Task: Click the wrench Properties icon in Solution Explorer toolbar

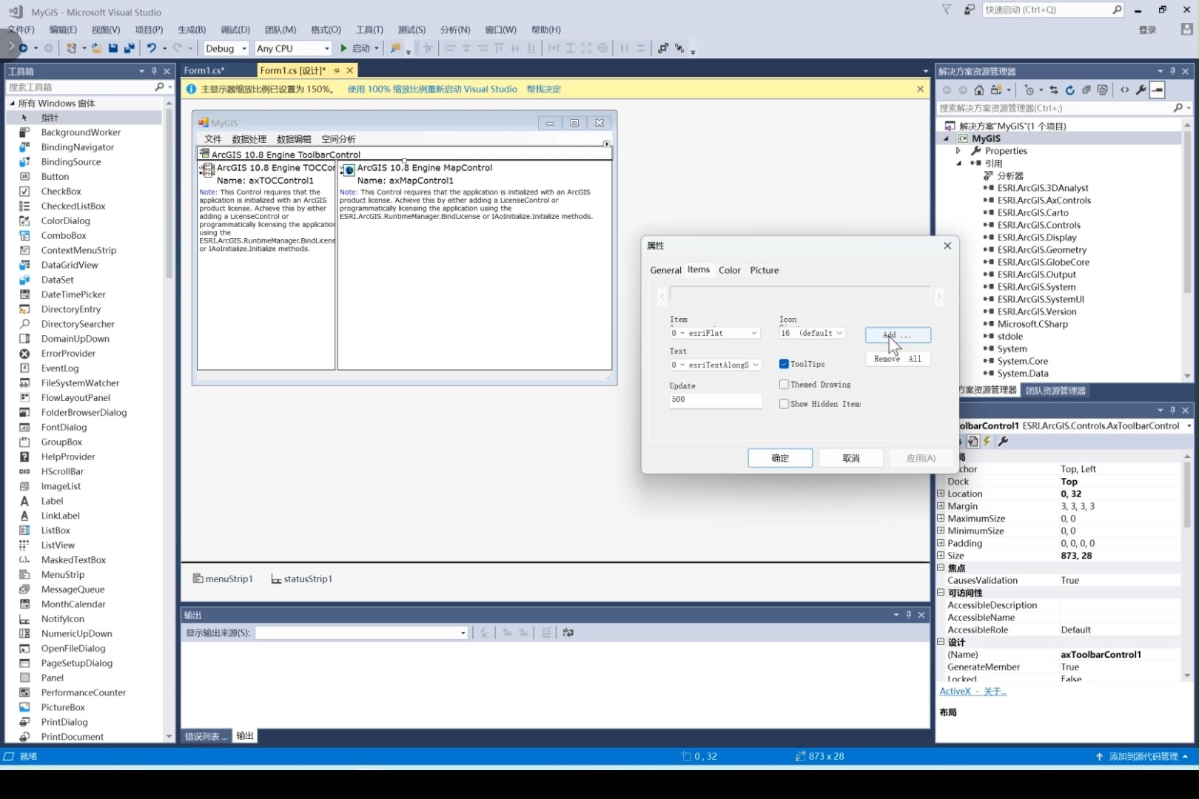Action: click(x=1141, y=90)
